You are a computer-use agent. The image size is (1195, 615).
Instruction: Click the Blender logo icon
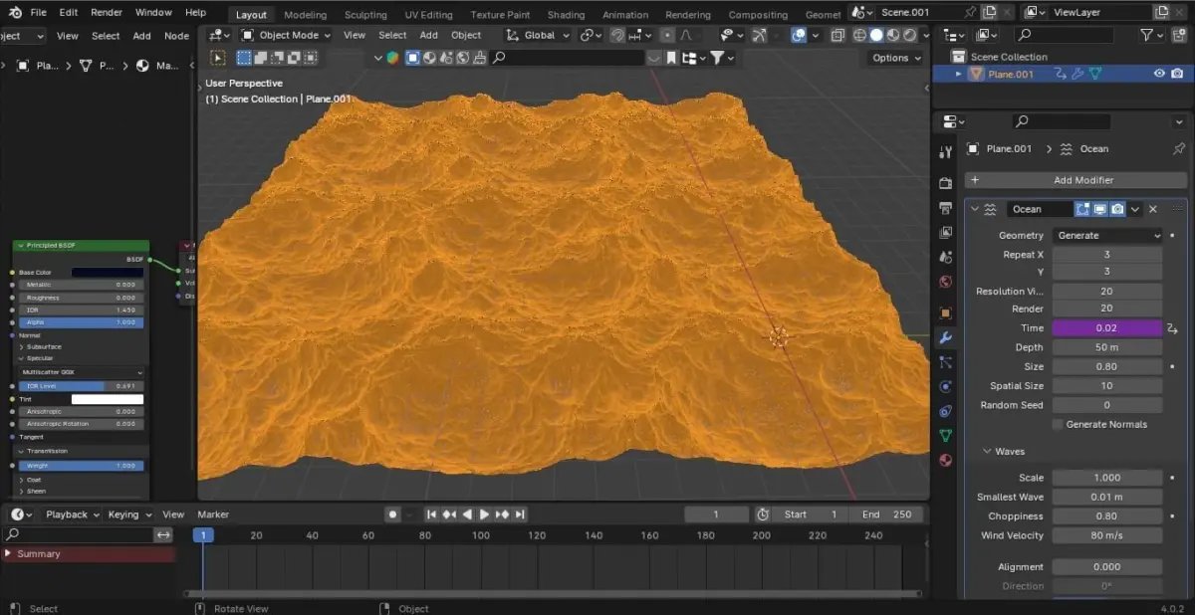(15, 12)
